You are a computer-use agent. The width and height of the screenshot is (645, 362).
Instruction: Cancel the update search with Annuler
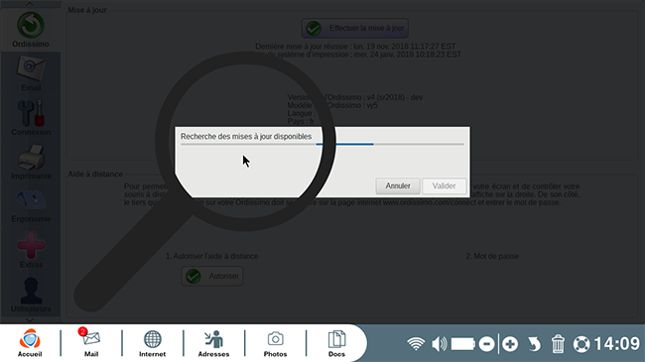click(x=398, y=185)
